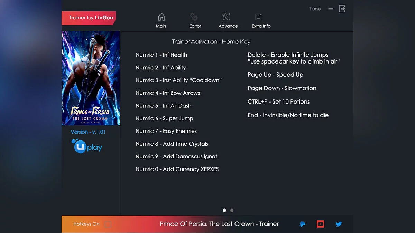This screenshot has height=233, width=415.
Task: Open the Extra Info document icon
Action: click(258, 17)
